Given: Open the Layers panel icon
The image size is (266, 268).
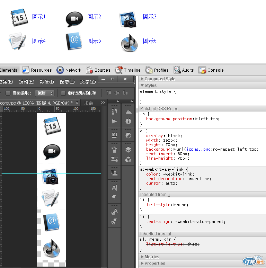Looking at the screenshot, I should [x=128, y=150].
